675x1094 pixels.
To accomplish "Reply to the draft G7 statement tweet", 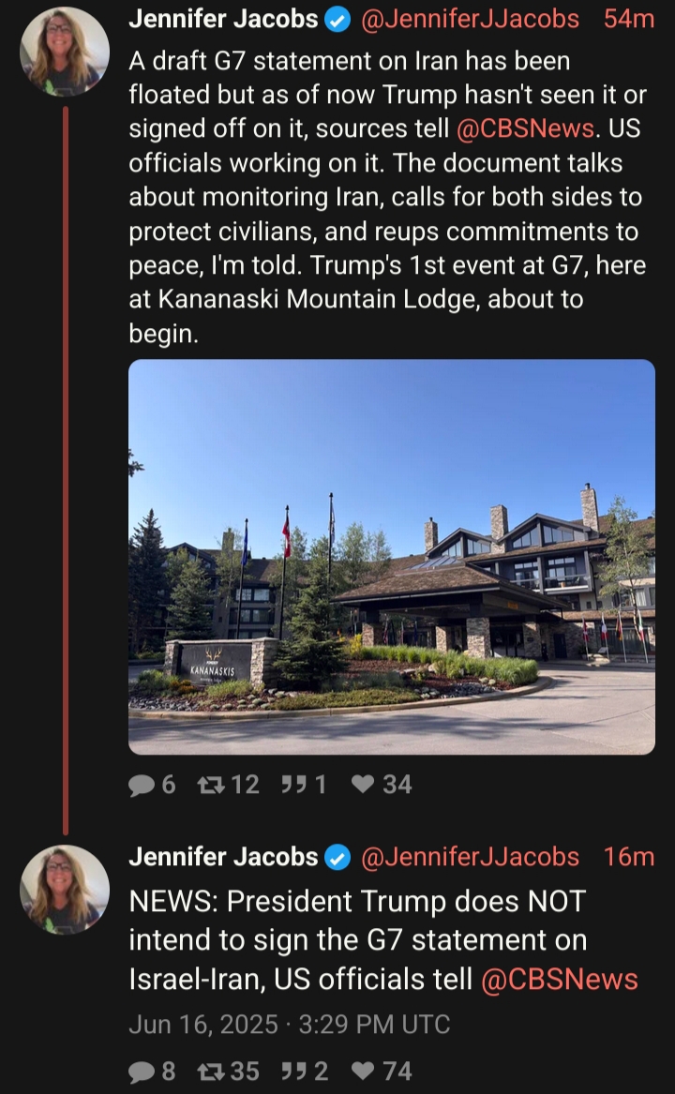I will (x=152, y=785).
